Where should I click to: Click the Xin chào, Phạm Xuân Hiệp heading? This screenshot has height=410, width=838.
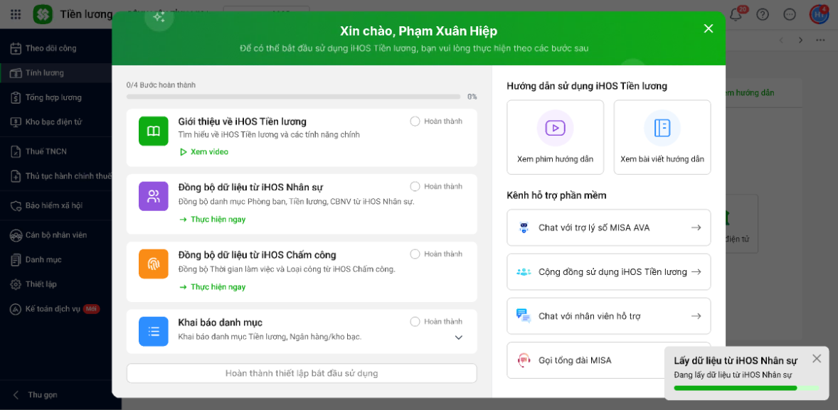coord(418,31)
